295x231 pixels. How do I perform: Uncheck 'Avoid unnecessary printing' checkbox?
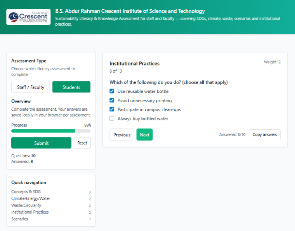click(112, 100)
